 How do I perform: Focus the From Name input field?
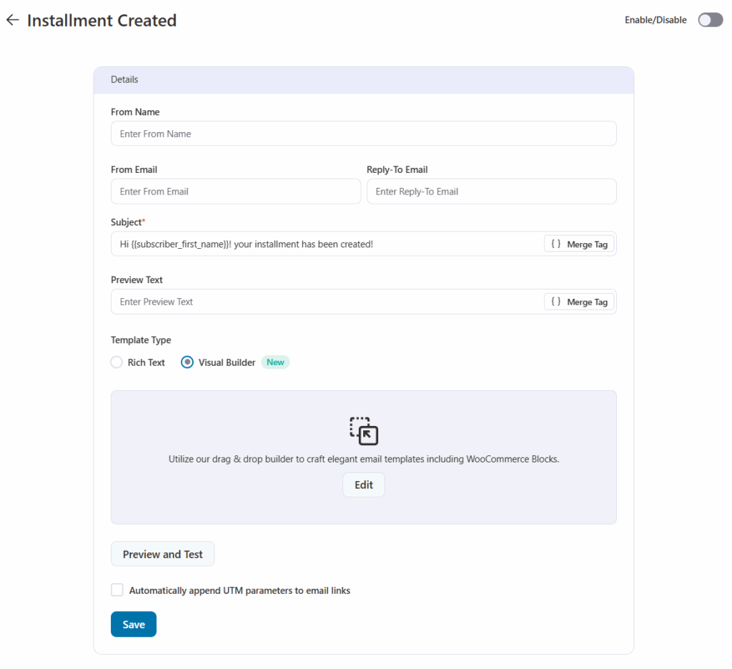point(363,134)
